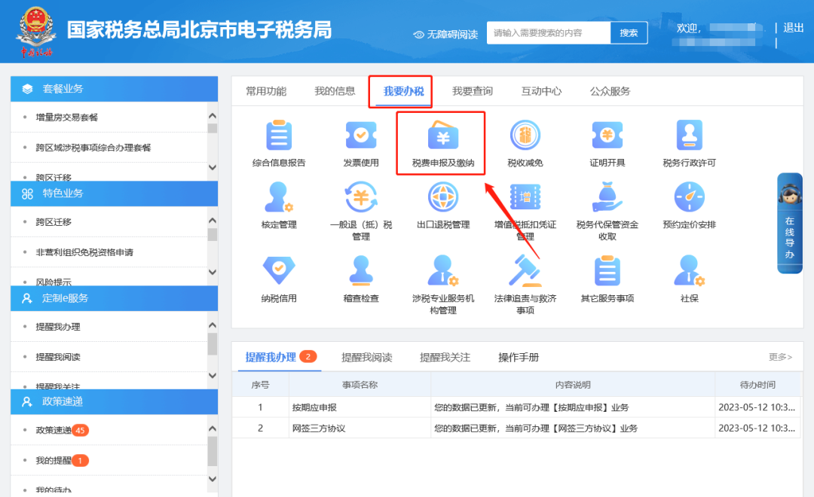The height and width of the screenshot is (497, 814).
Task: Open the 社保 icon
Action: [x=690, y=270]
